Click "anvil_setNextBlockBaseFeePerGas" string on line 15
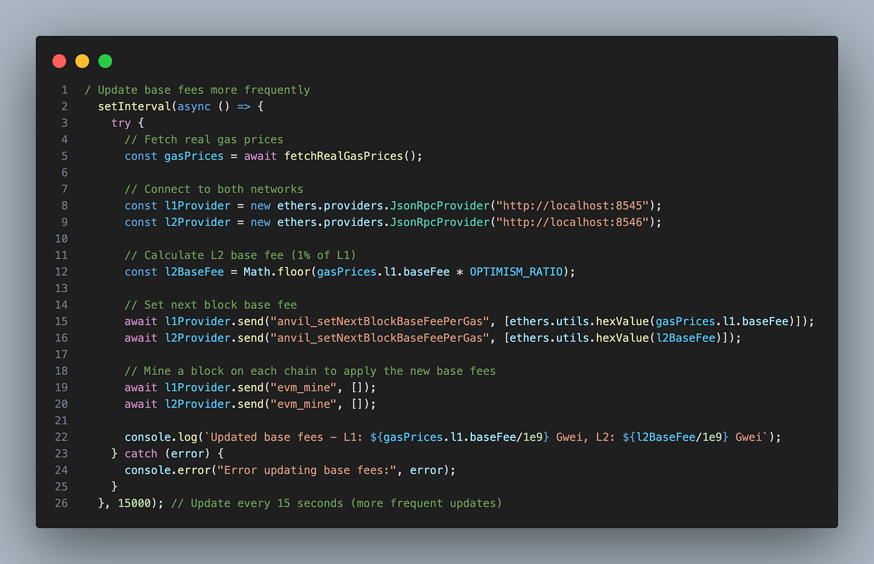Viewport: 874px width, 564px height. (x=380, y=321)
